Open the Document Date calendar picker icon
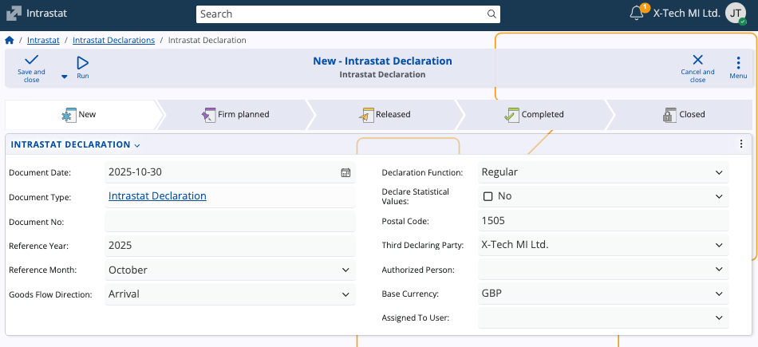This screenshot has height=347, width=758. point(345,172)
